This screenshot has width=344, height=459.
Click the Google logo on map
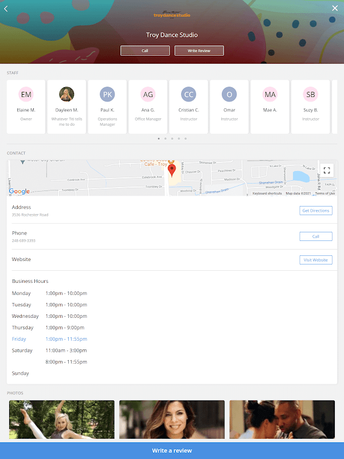19,192
